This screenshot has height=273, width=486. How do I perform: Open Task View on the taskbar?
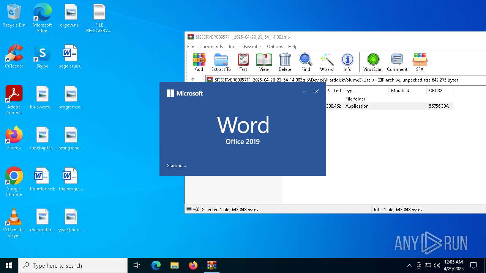137,265
